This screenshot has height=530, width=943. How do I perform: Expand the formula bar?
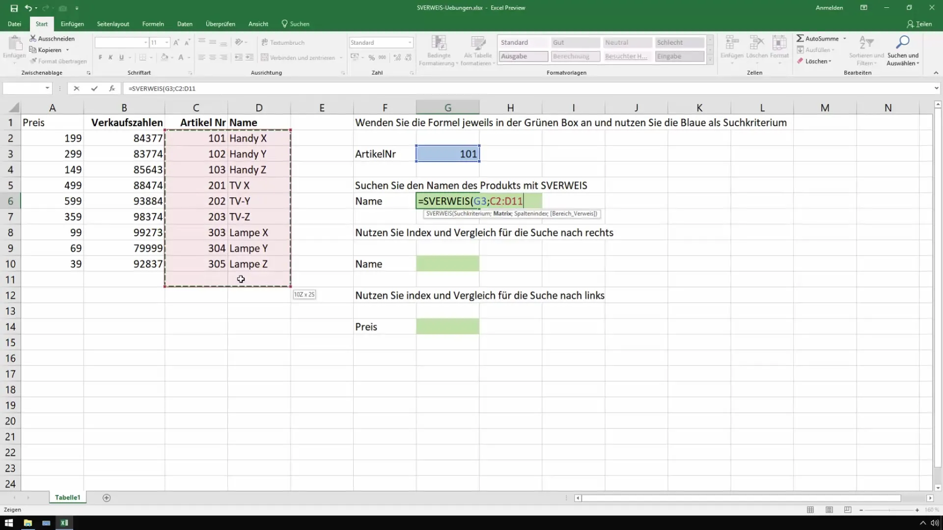point(936,88)
